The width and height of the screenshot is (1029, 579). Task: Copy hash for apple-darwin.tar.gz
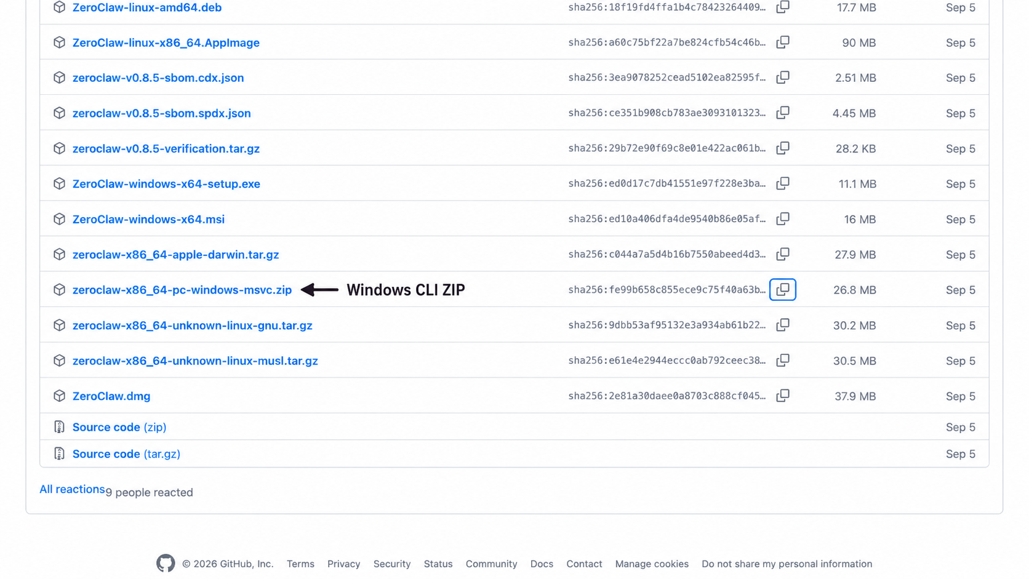click(x=782, y=255)
